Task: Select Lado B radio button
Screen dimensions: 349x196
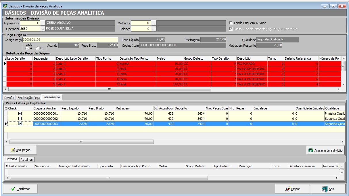Action: coord(37,48)
